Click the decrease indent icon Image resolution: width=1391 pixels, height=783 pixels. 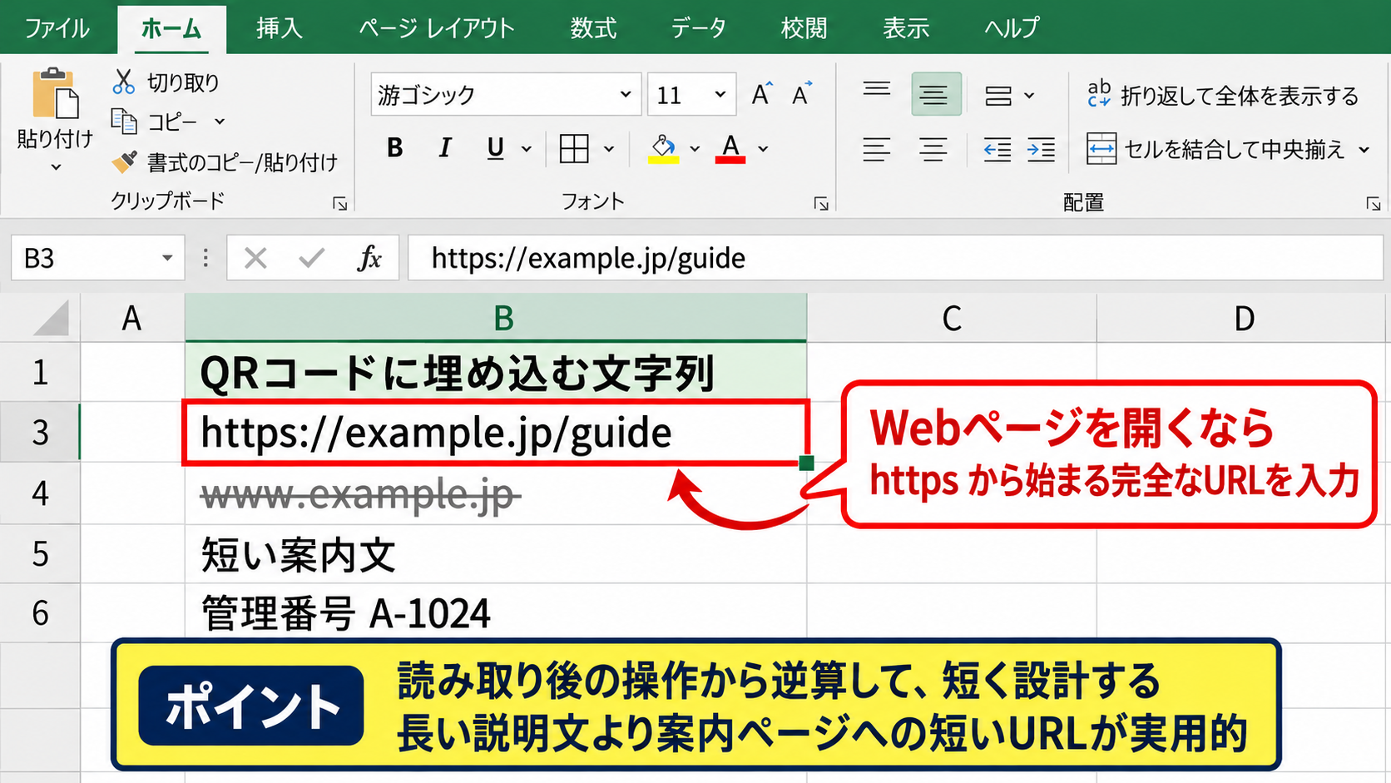point(997,150)
